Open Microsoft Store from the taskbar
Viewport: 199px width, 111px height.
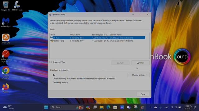pos(115,107)
